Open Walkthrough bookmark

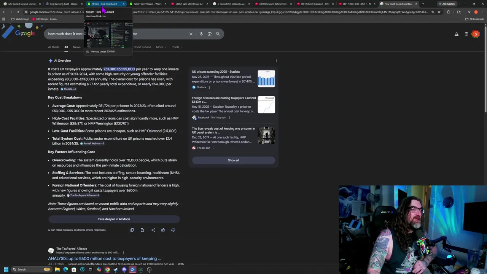[20, 19]
